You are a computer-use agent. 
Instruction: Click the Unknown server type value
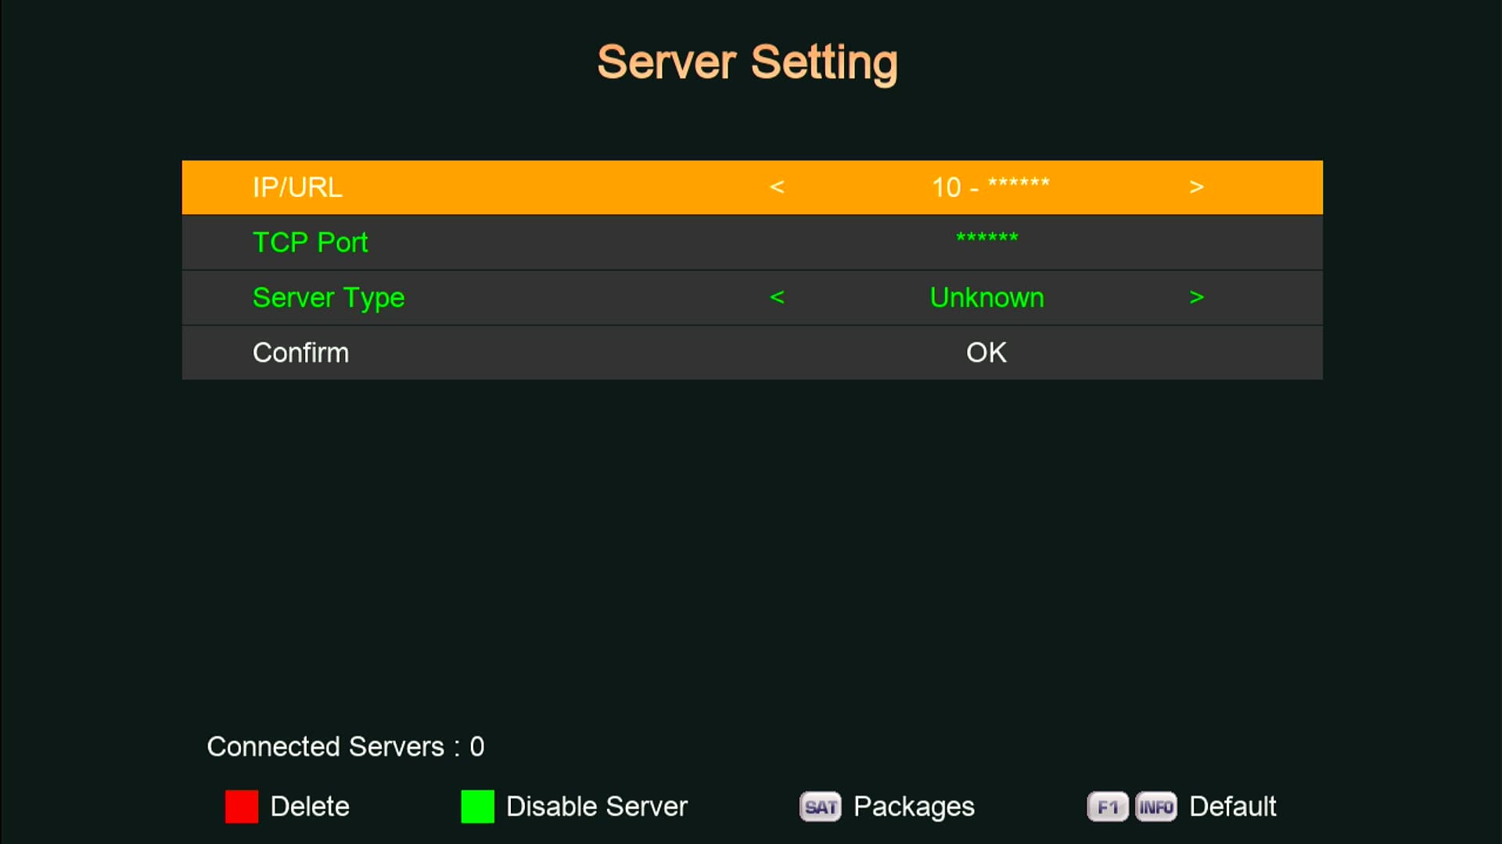pyautogui.click(x=986, y=298)
